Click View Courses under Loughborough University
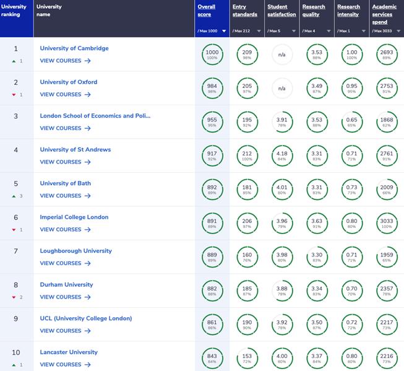404x371 pixels. coord(60,263)
